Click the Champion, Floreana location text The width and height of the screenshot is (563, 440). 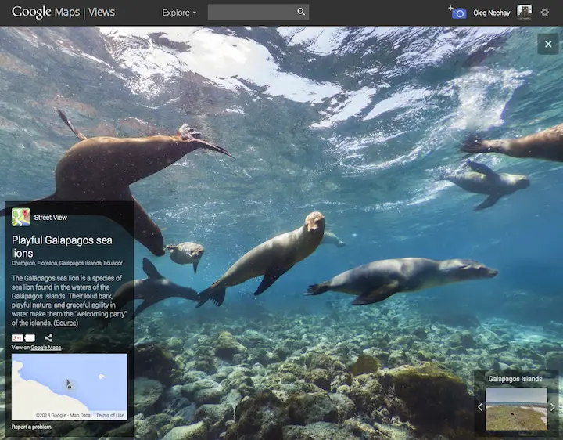[x=66, y=263]
